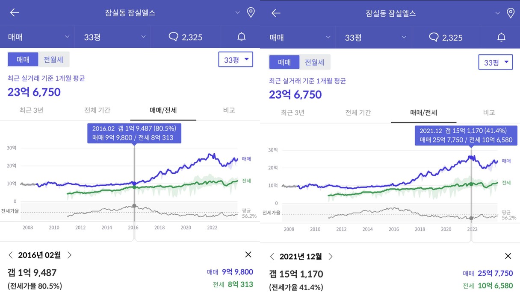Expand the 33평 boxed dropdown in left panel
520x292 pixels.
236,60
